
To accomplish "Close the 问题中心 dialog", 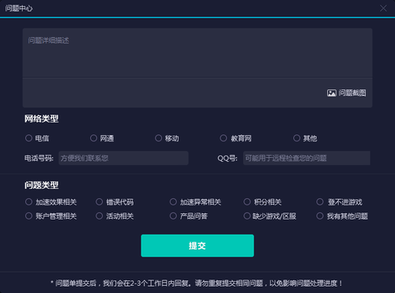I will 383,9.
